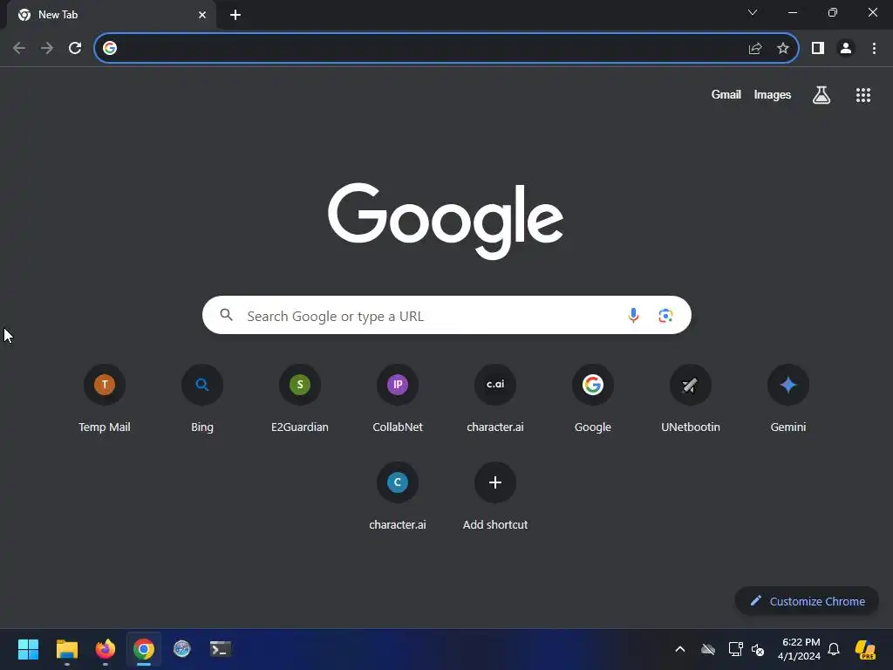
Task: Open a new tab with plus button
Action: (x=235, y=15)
